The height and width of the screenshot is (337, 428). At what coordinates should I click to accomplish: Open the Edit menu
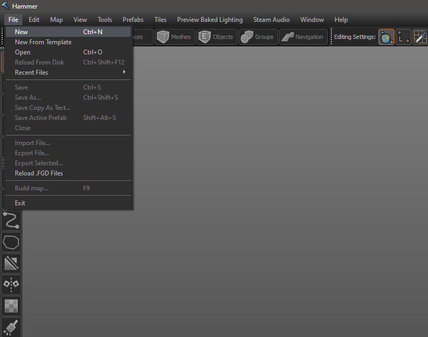pos(34,20)
